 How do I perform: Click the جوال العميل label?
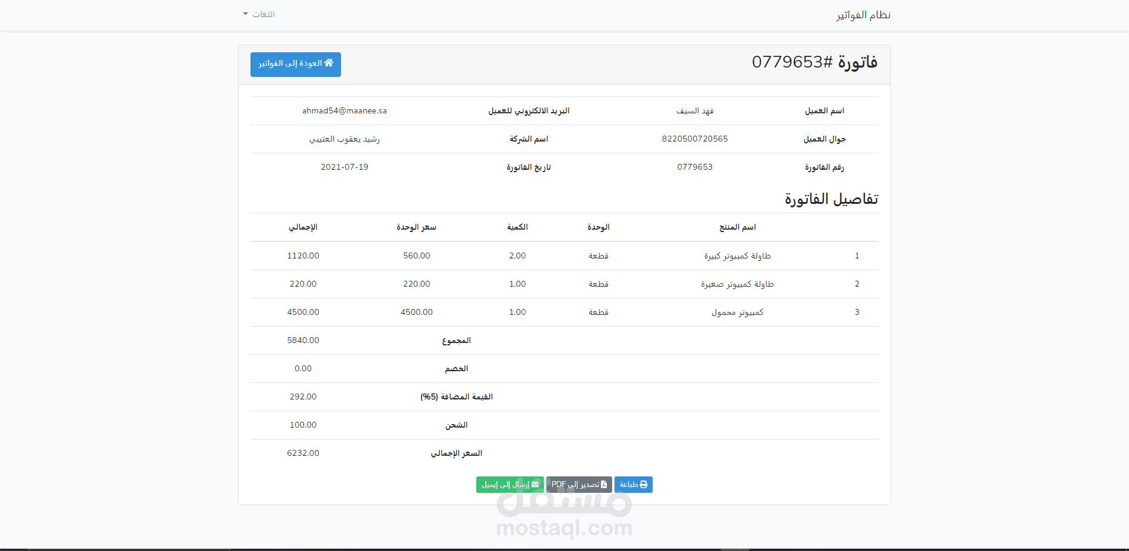tap(824, 139)
